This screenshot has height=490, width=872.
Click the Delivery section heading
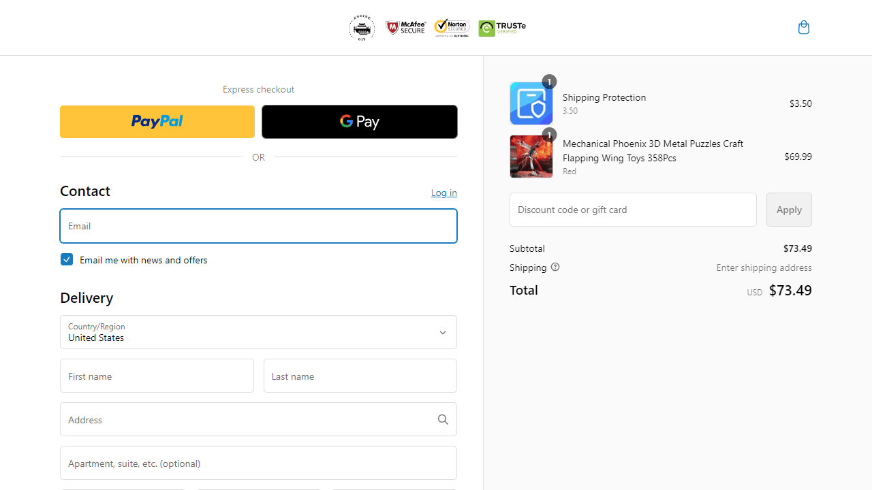87,298
